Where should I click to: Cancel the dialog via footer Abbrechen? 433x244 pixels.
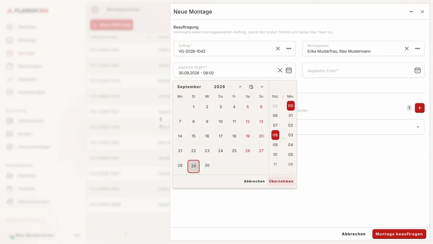[x=354, y=234]
